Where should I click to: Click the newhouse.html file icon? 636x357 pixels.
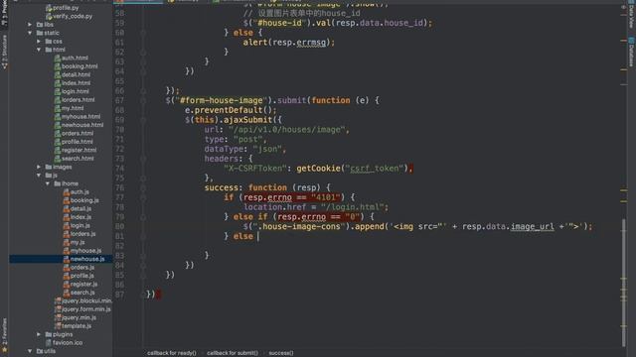tap(58, 125)
